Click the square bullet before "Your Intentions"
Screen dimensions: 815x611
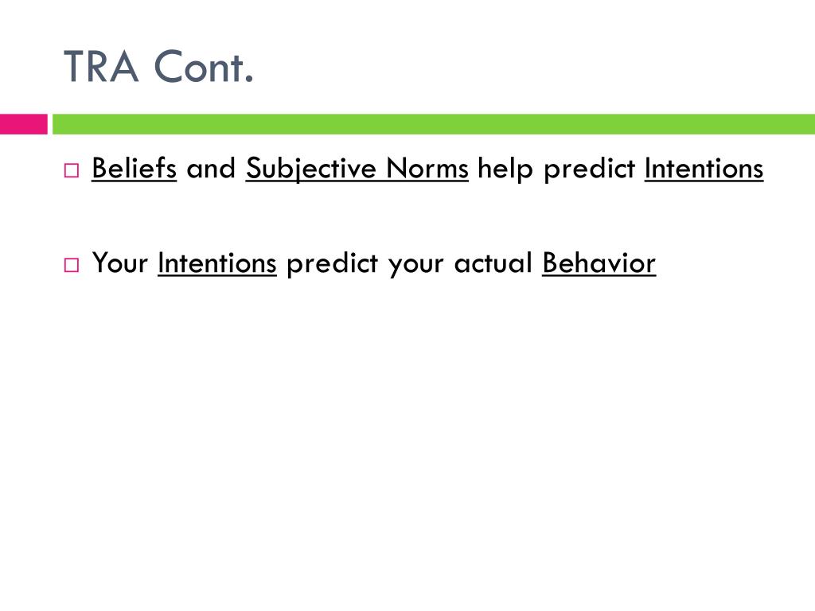click(x=72, y=265)
